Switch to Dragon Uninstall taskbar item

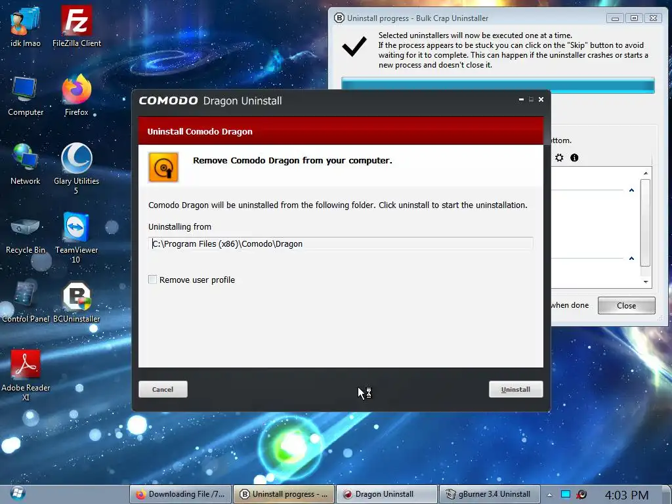387,494
